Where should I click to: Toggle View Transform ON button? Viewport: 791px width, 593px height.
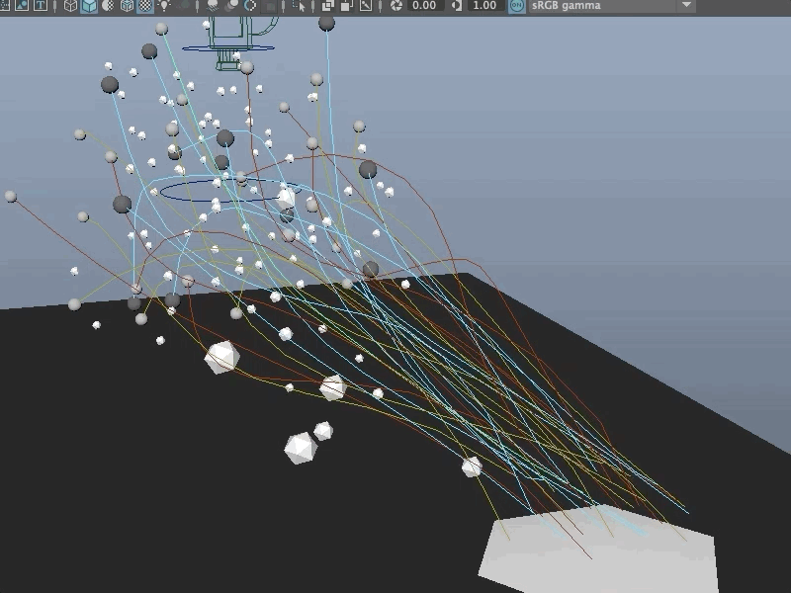click(x=516, y=6)
